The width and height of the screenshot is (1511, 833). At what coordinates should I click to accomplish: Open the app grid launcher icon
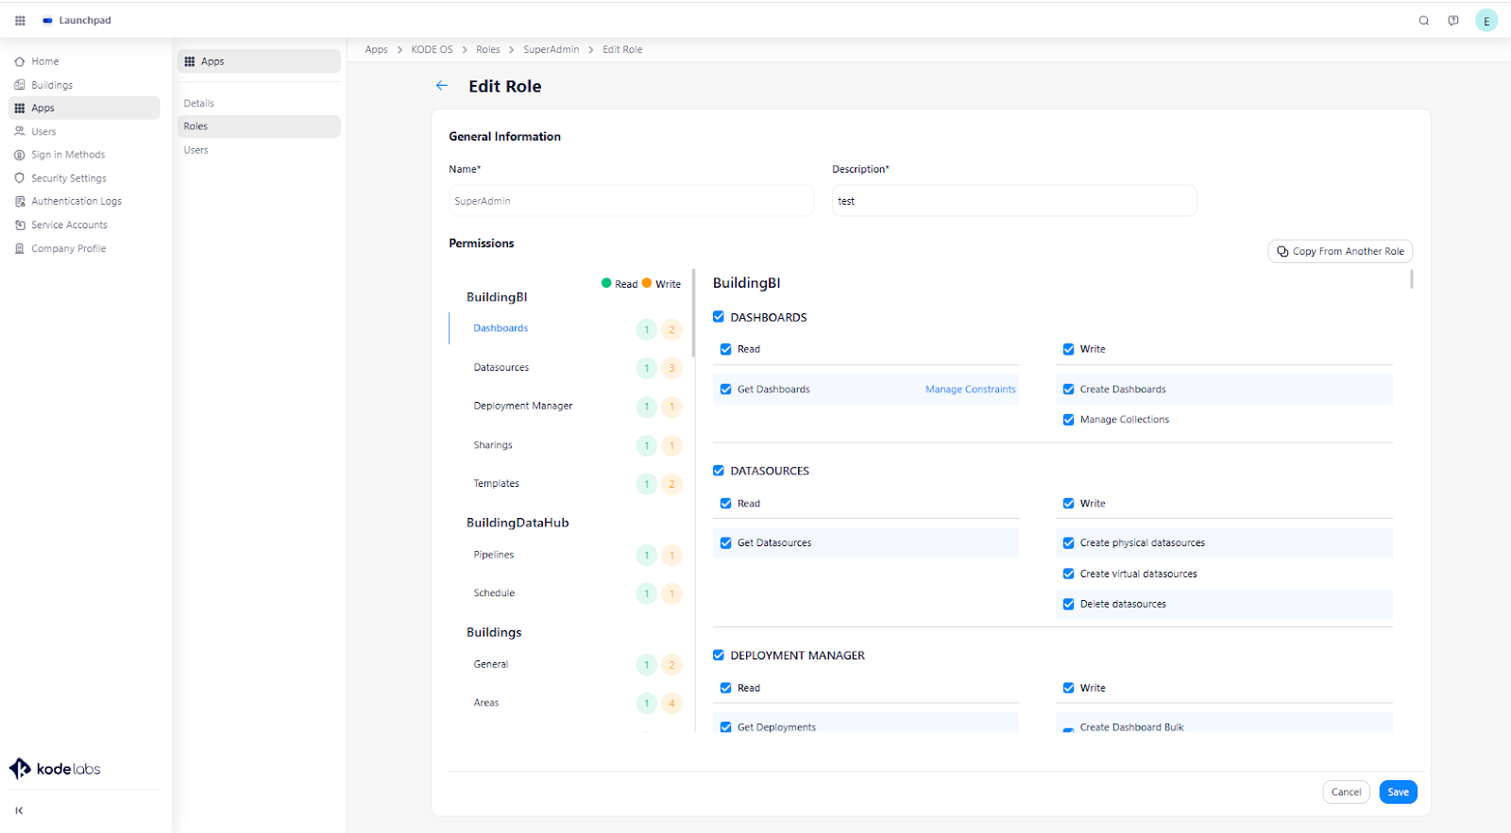pos(20,20)
